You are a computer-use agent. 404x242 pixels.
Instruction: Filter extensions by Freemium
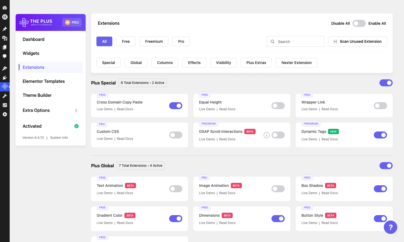[x=154, y=41]
